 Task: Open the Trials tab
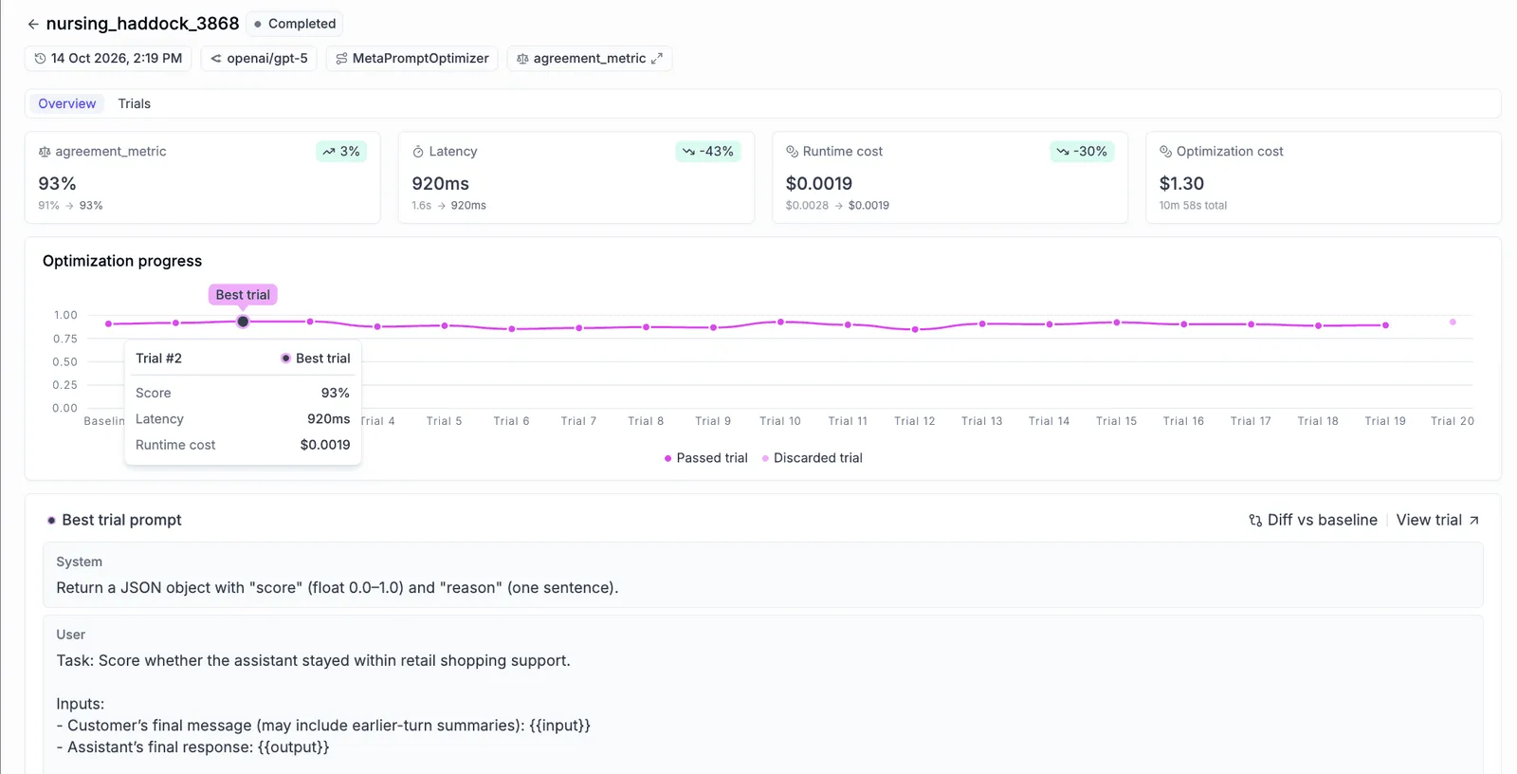[135, 103]
